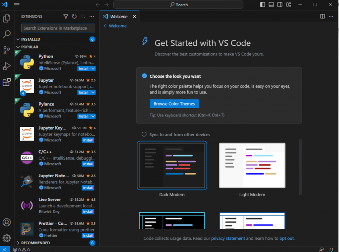Open Run and Debug view
The image size is (339, 252).
[7, 66]
